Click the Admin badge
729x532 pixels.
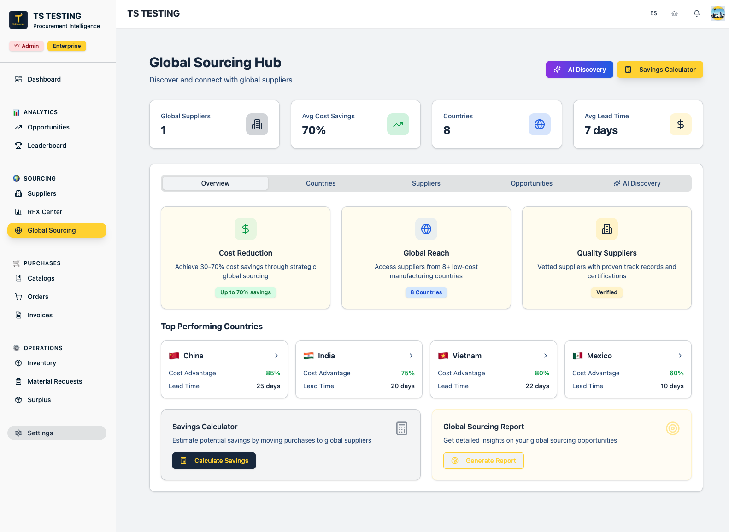(27, 46)
